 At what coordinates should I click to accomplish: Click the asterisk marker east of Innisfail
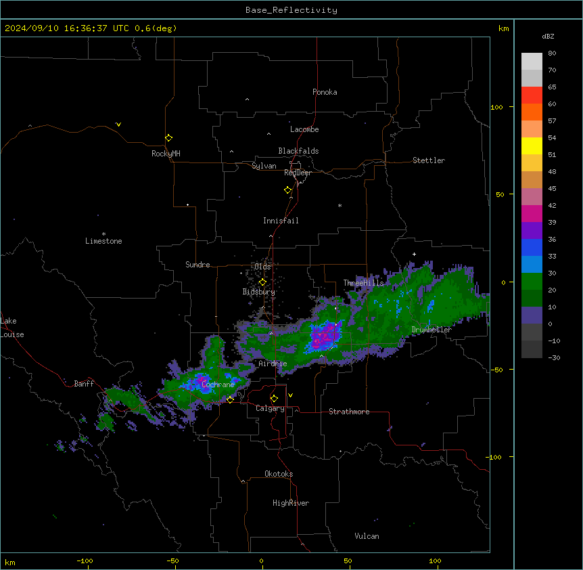point(340,205)
